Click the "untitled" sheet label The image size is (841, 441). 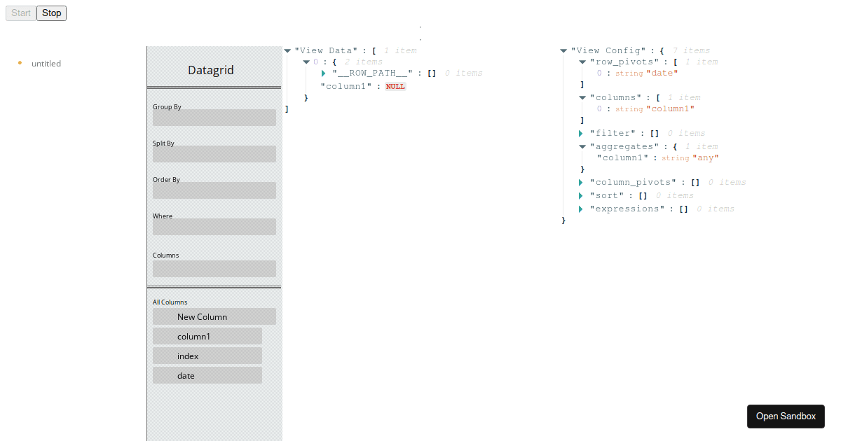coord(46,63)
